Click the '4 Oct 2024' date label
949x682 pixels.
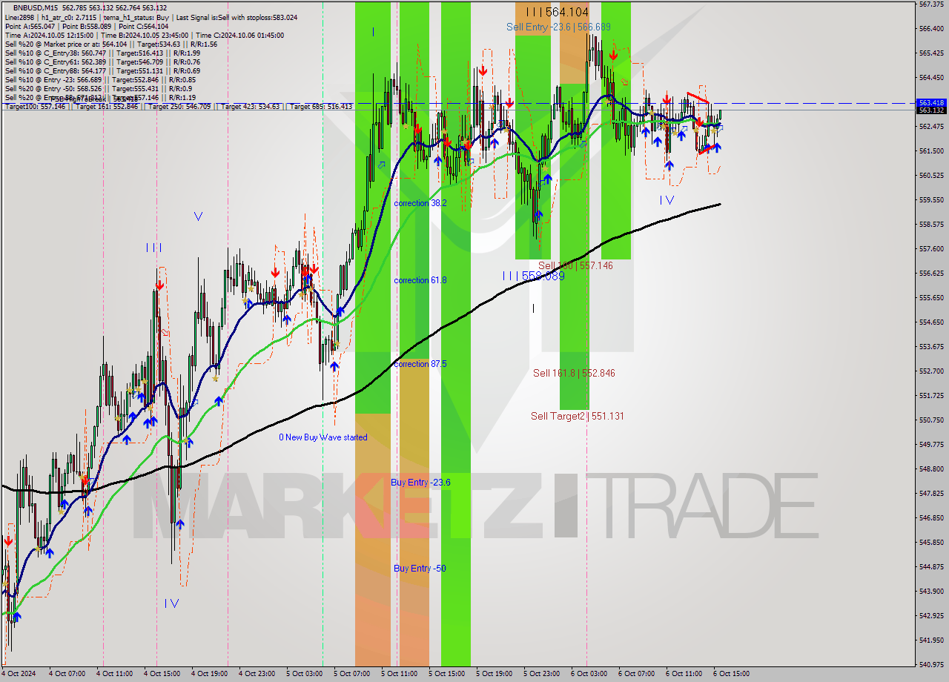point(17,674)
